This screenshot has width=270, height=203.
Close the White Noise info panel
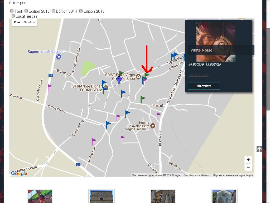tap(247, 24)
